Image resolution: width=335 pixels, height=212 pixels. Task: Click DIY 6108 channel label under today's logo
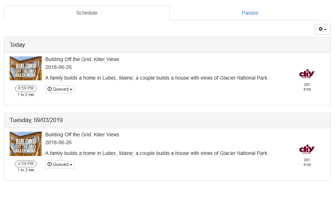point(307,87)
